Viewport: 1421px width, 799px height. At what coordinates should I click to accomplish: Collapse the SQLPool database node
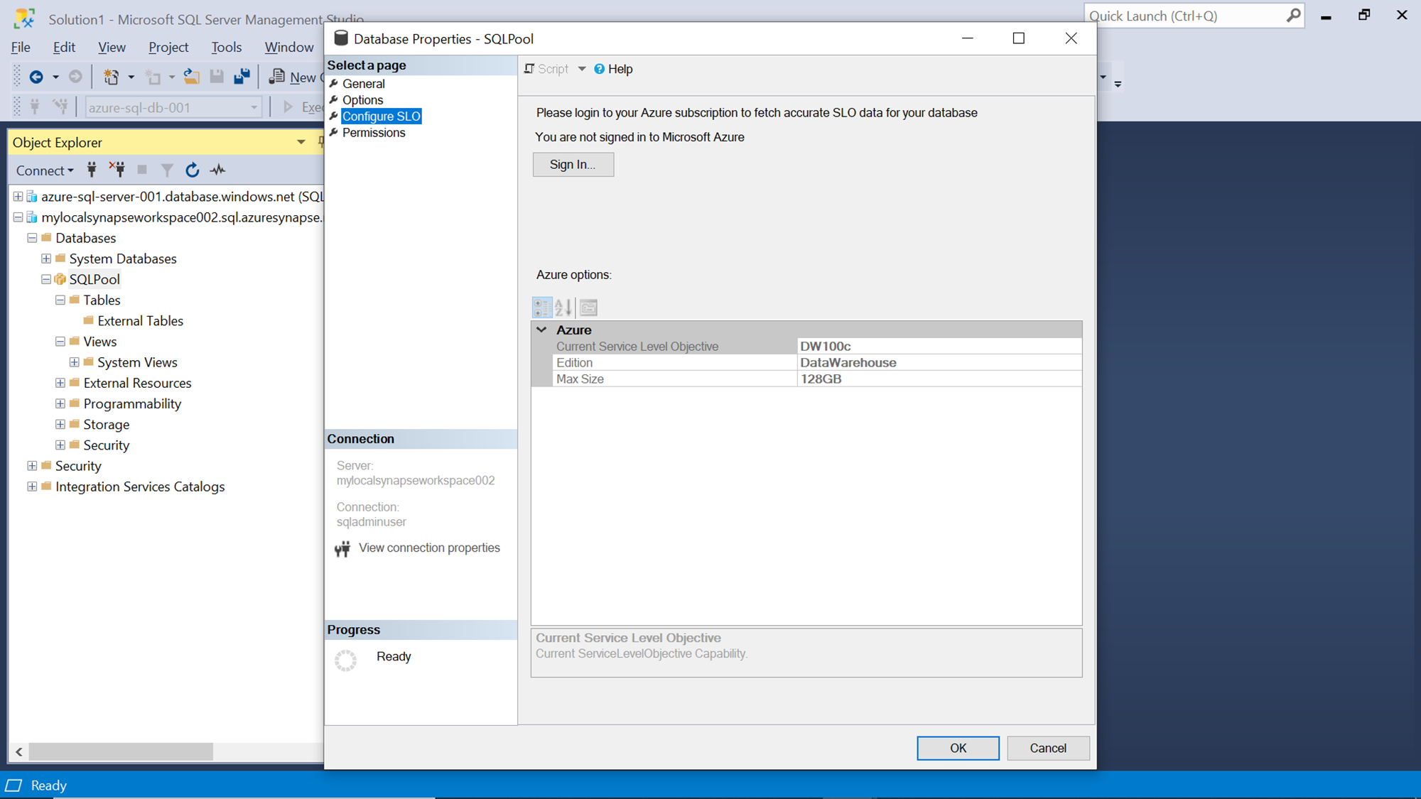click(x=45, y=279)
